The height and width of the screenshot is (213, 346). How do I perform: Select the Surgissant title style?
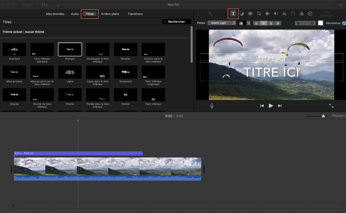[125, 72]
